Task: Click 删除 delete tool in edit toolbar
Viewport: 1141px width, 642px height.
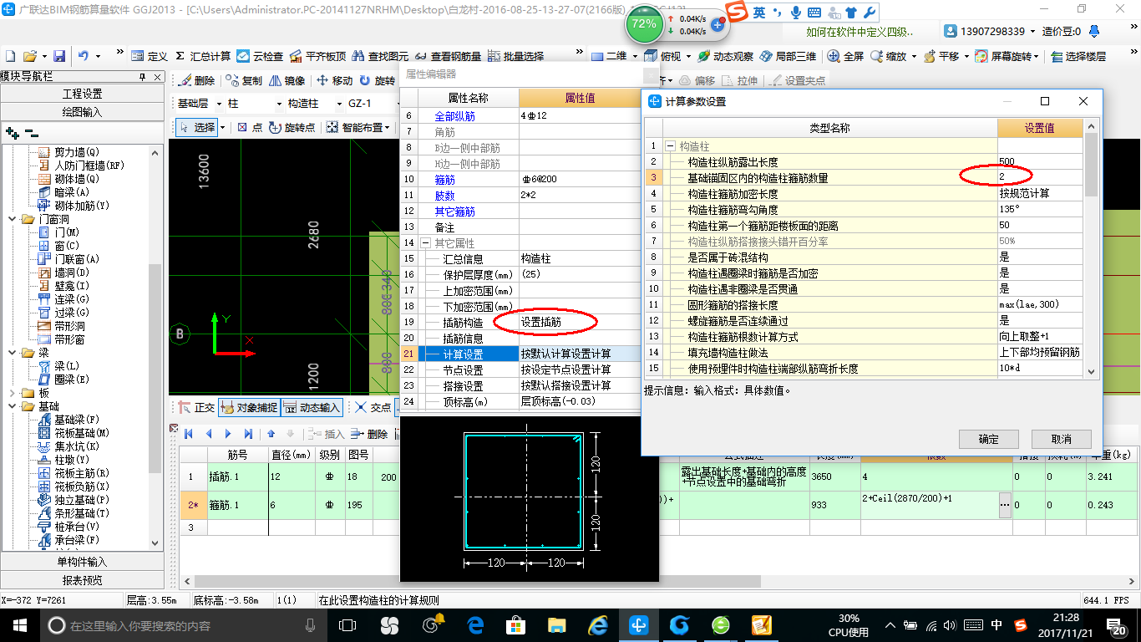Action: pyautogui.click(x=196, y=81)
